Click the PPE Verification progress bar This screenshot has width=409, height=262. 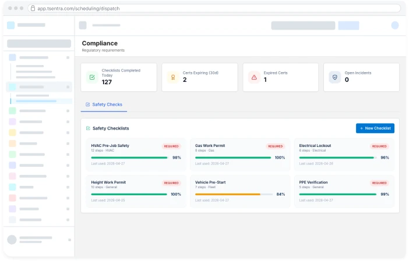click(x=338, y=195)
